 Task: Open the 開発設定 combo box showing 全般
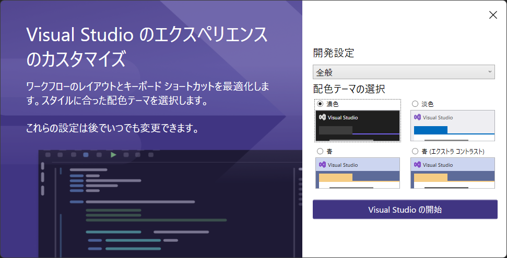pyautogui.click(x=403, y=72)
